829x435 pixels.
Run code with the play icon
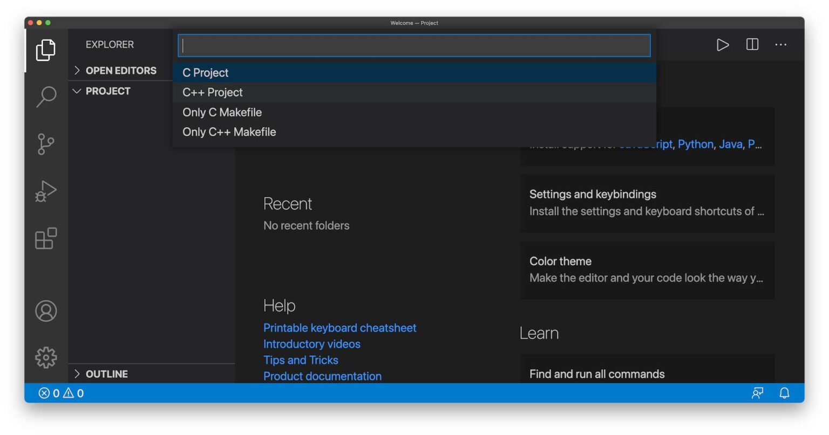coord(723,45)
